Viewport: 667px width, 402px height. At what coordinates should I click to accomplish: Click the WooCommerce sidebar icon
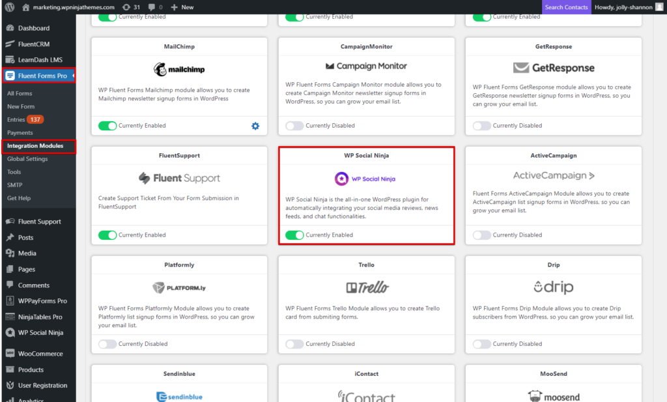[x=10, y=354]
